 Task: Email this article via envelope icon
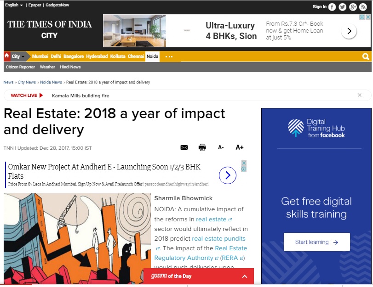coord(184,147)
